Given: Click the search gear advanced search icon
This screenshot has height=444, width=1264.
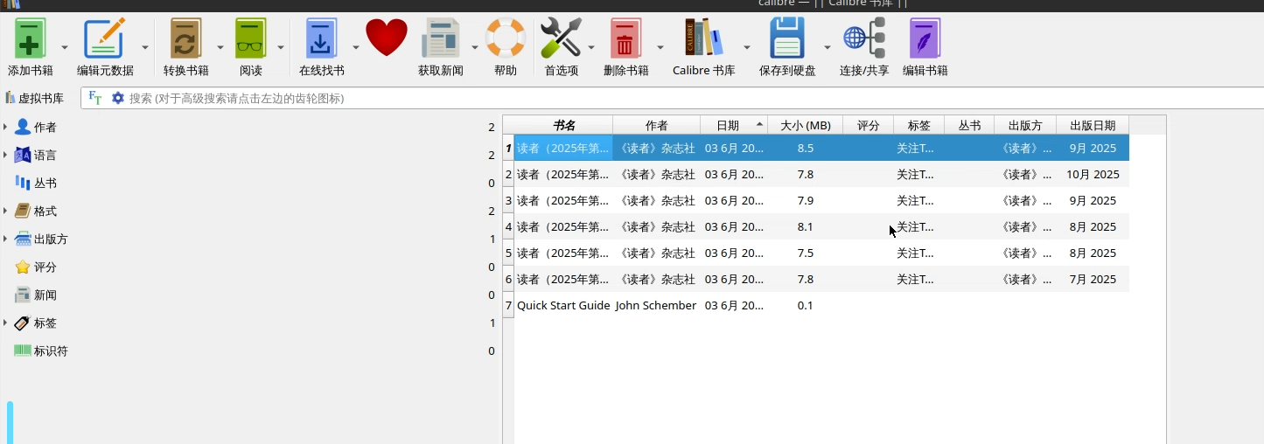Looking at the screenshot, I should pos(118,98).
